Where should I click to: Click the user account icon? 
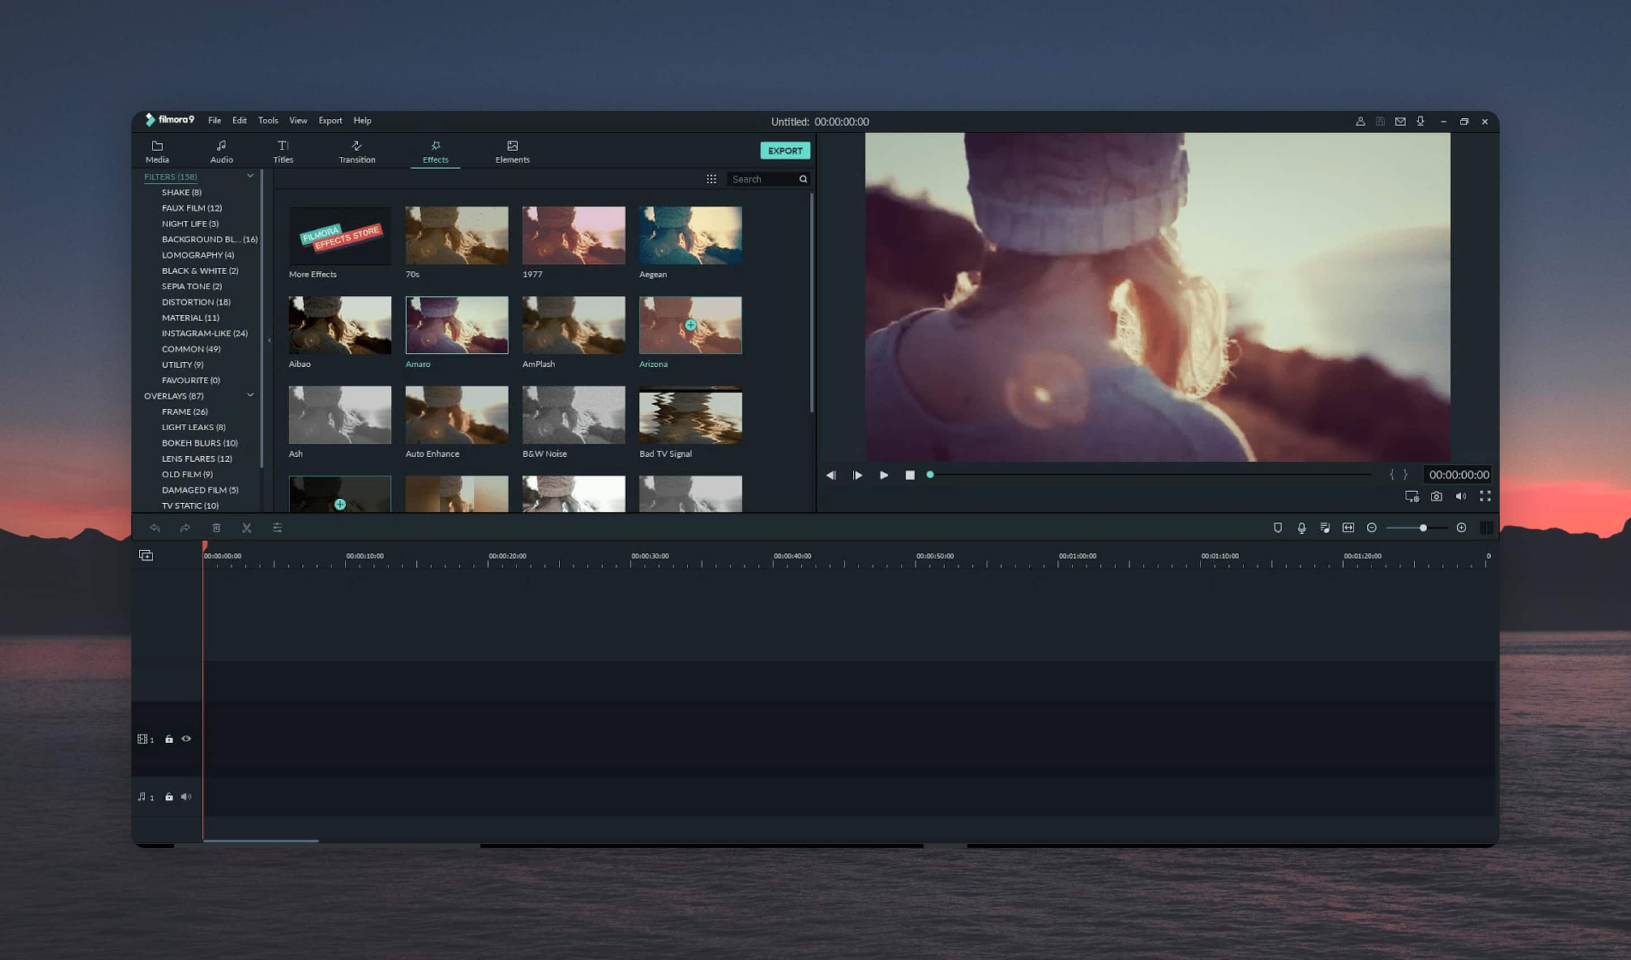point(1360,122)
